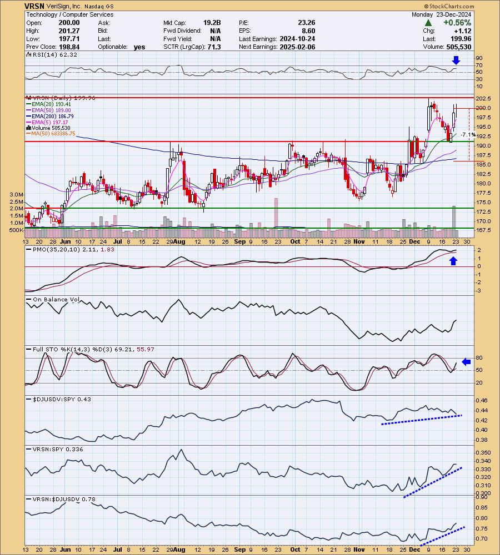Click the 500K volume axis label
Screen dimensions: 500x555
tap(16, 230)
